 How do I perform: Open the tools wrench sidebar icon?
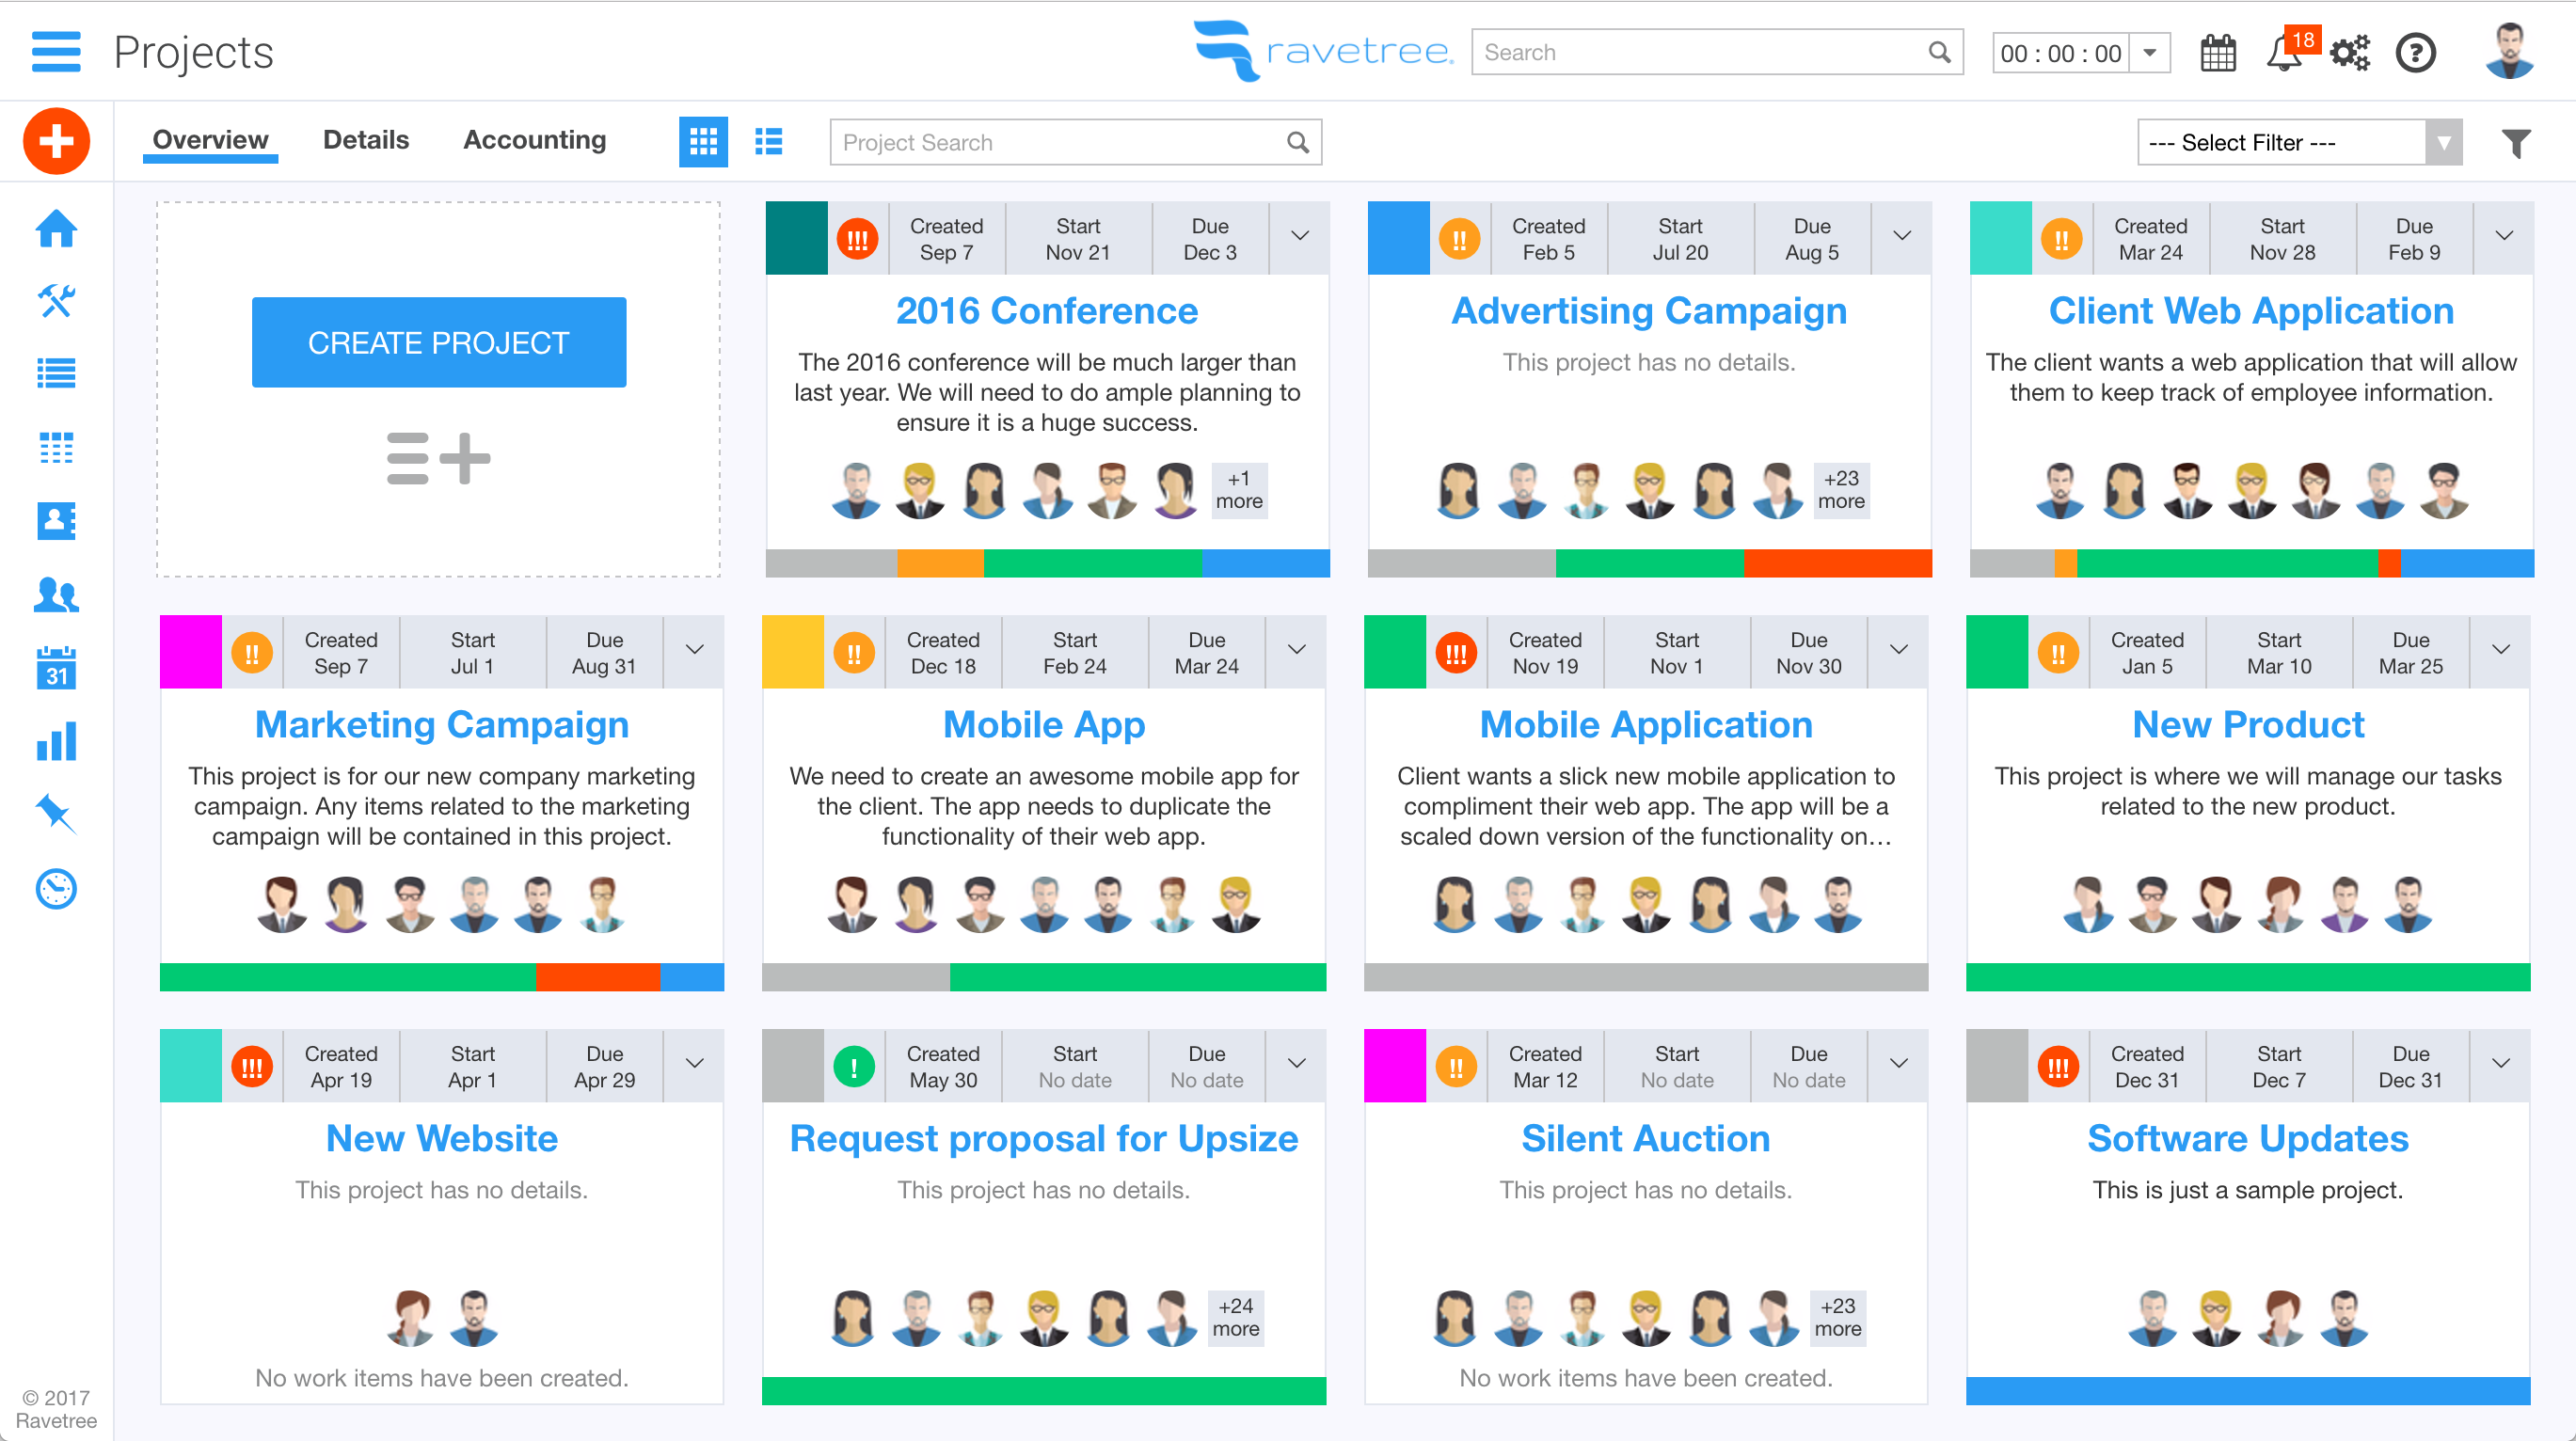56,300
